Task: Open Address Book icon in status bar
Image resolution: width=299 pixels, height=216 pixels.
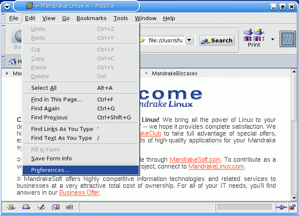Action: coord(55,207)
